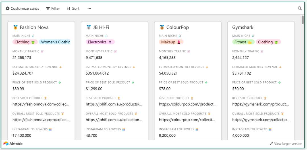Select the Makeup niche tag
Image resolution: width=307 pixels, height=150 pixels.
[x=171, y=42]
